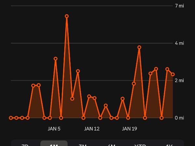This screenshot has height=146, width=195.
Task: Click the zero-mile point just before the tallest peak
Action: tap(61, 118)
